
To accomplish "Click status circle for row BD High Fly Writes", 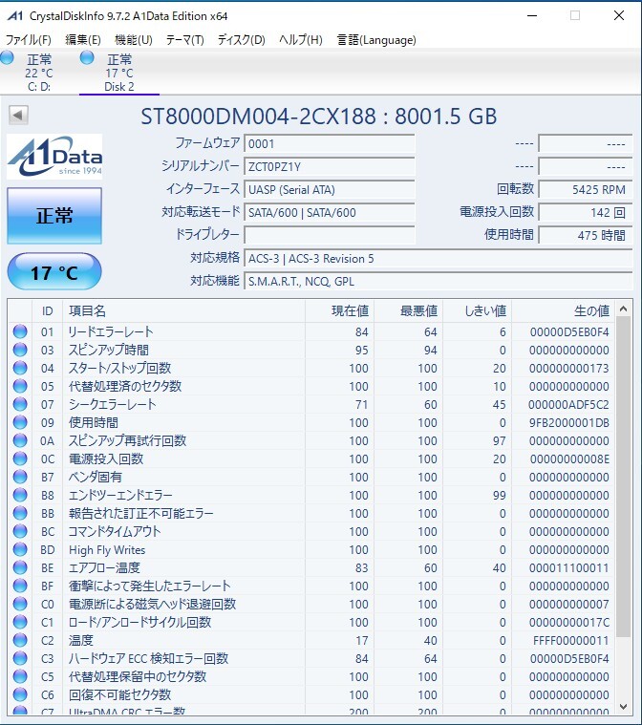I will point(20,549).
